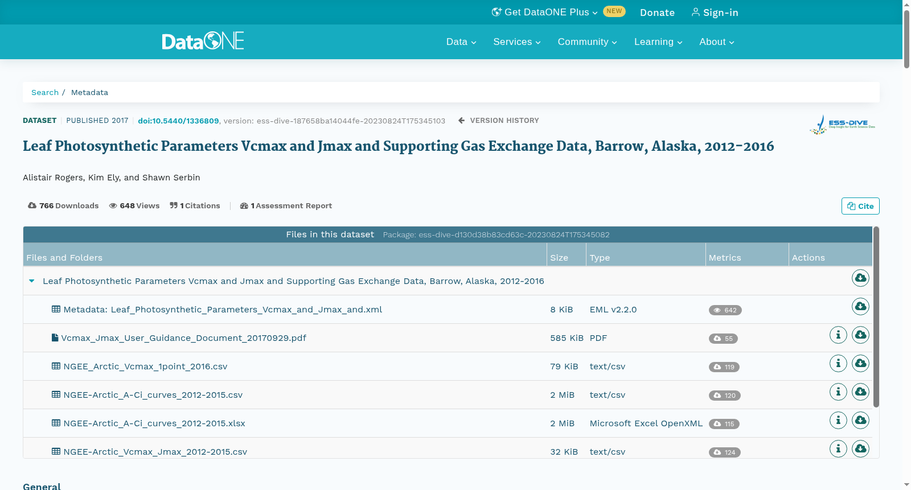Click the file table scrollbar
911x490 pixels.
[x=876, y=317]
